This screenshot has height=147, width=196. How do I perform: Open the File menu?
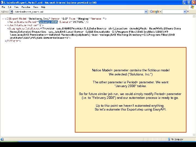tap(3, 7)
